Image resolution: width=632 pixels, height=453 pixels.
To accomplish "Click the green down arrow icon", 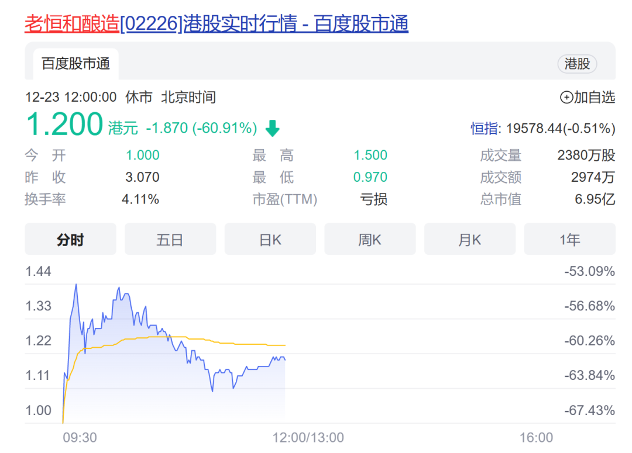I will [x=273, y=128].
